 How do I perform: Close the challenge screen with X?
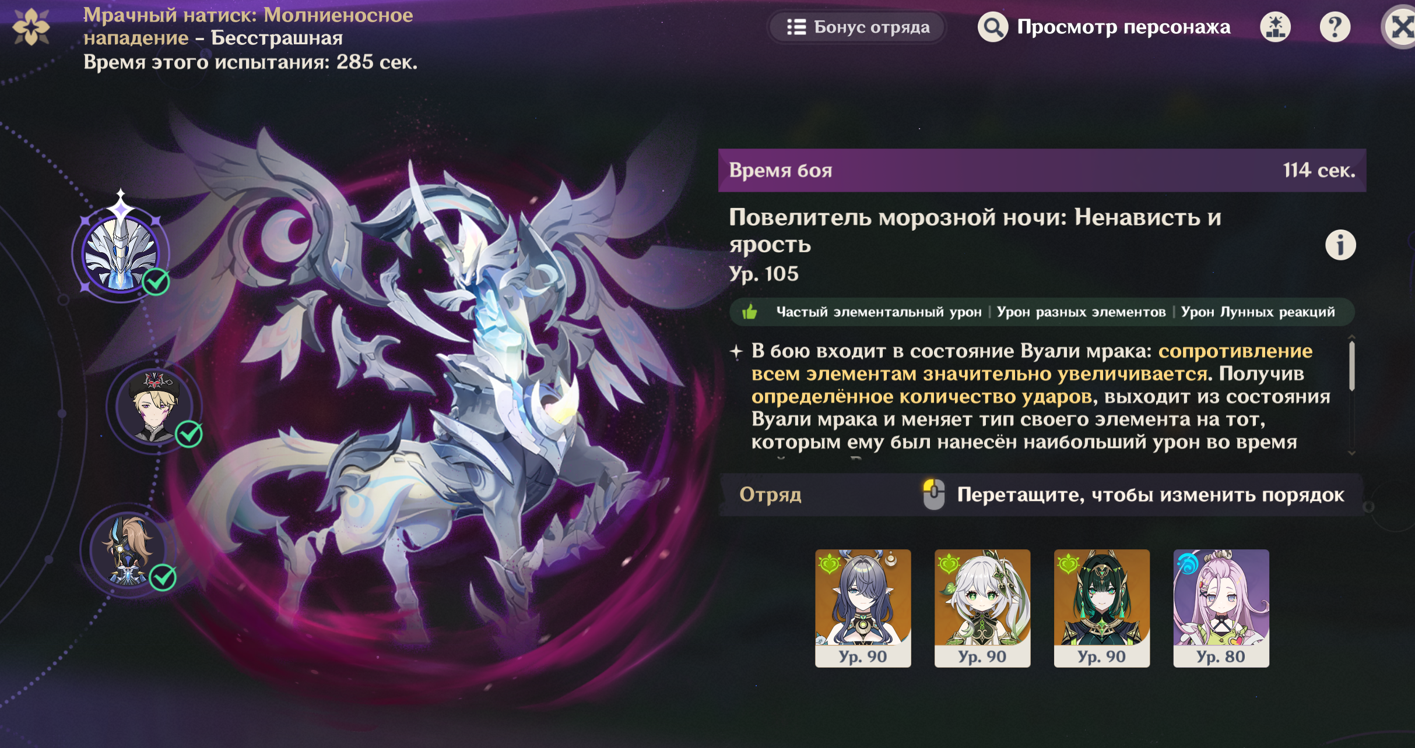pos(1401,27)
